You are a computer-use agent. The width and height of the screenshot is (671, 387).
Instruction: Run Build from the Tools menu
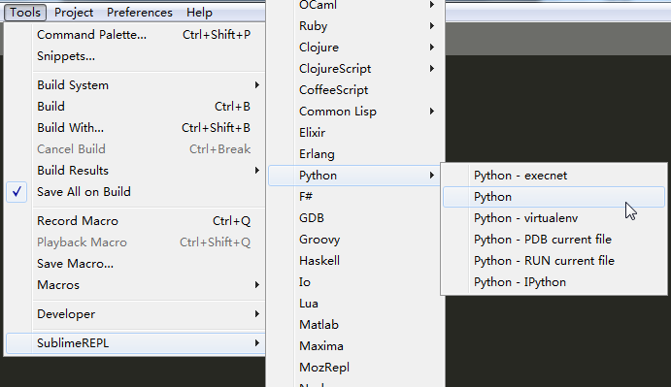pyautogui.click(x=135, y=107)
